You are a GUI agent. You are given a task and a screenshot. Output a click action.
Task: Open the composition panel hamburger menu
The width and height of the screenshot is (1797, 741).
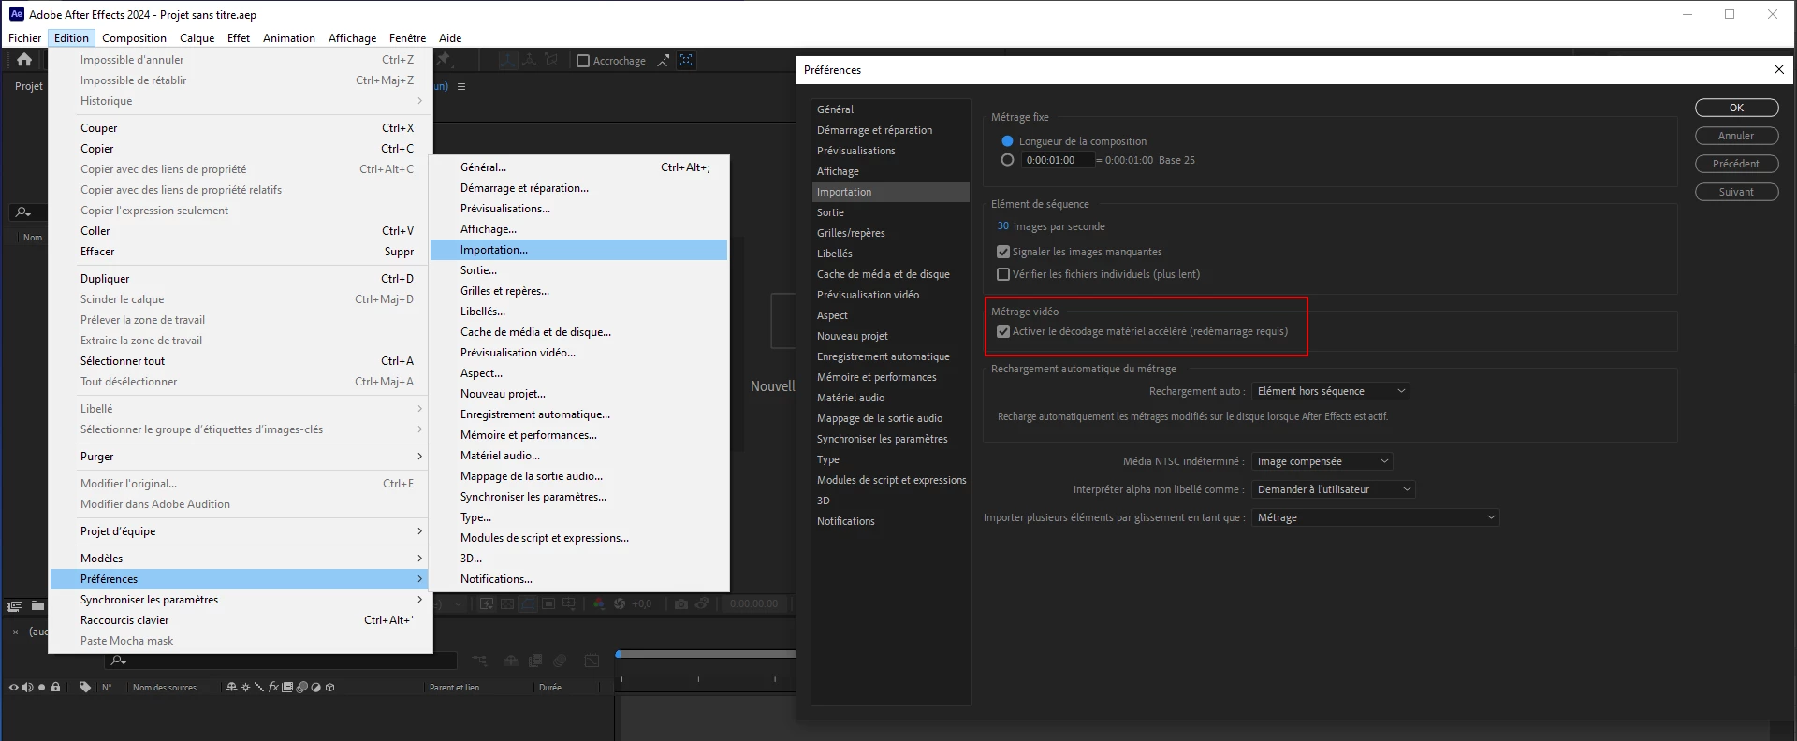point(461,86)
